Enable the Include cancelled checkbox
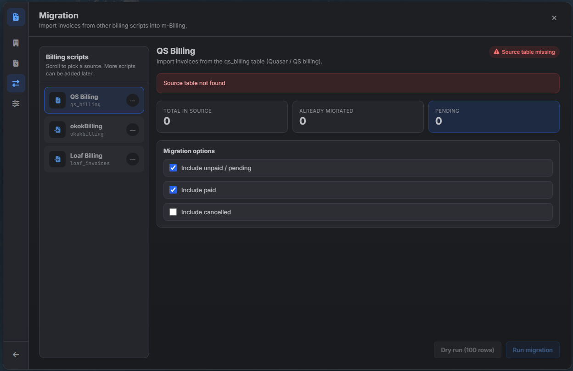This screenshot has height=371, width=573. (173, 212)
